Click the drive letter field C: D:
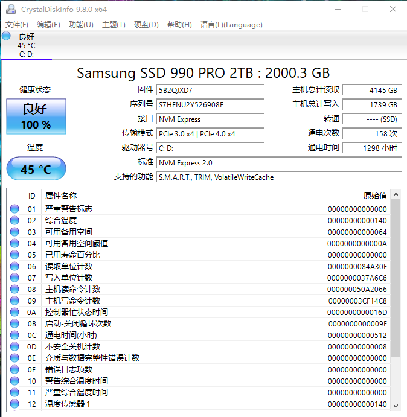The height and width of the screenshot is (417, 407). (210, 148)
